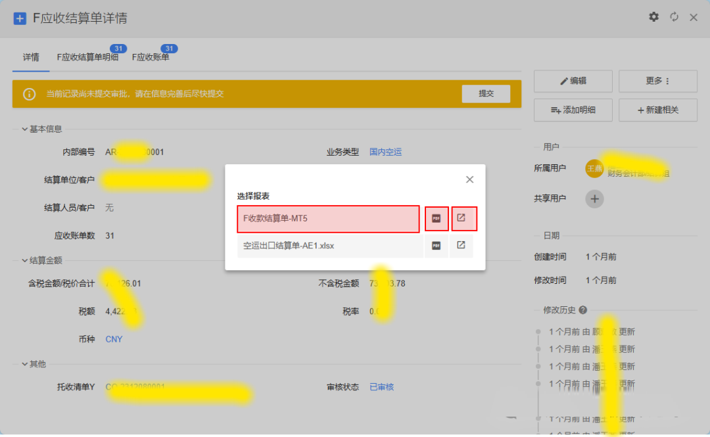Click PDF icon for 空运出口结算单-AE1.xlsx

pos(436,246)
